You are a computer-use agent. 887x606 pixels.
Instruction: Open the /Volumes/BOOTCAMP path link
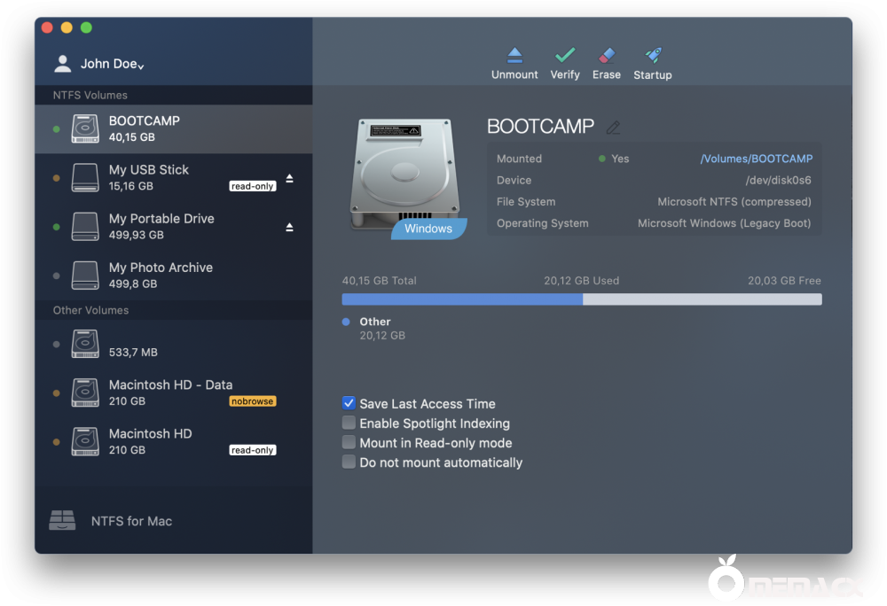pos(756,159)
